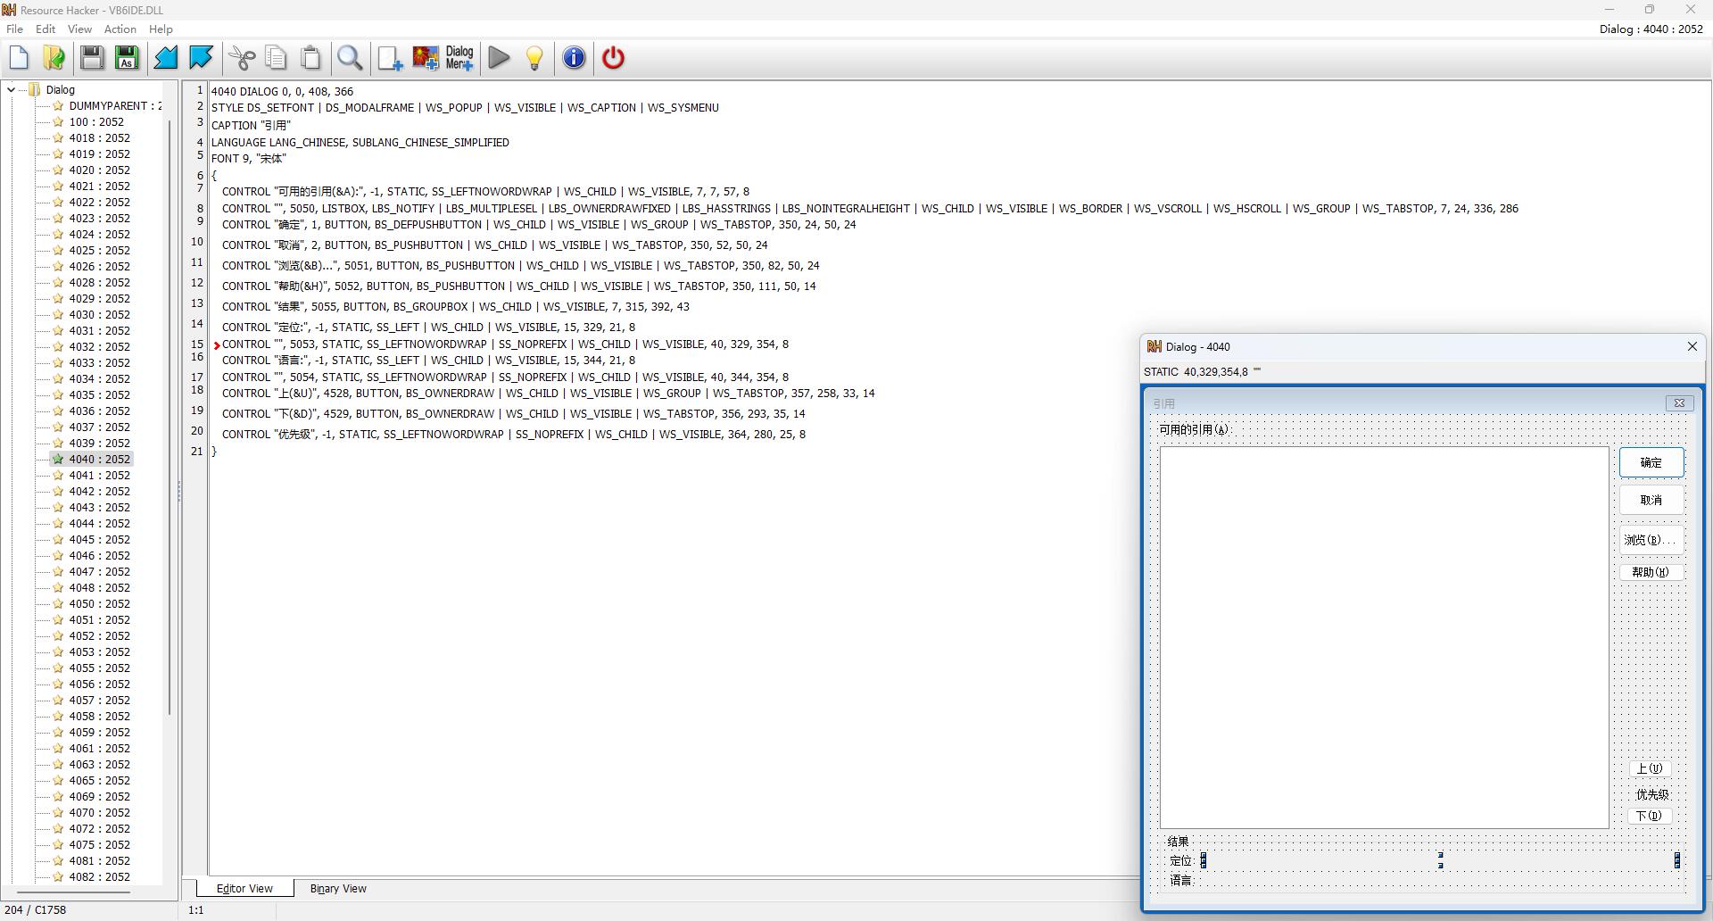
Task: Click the 结果 group label in preview
Action: (1179, 842)
